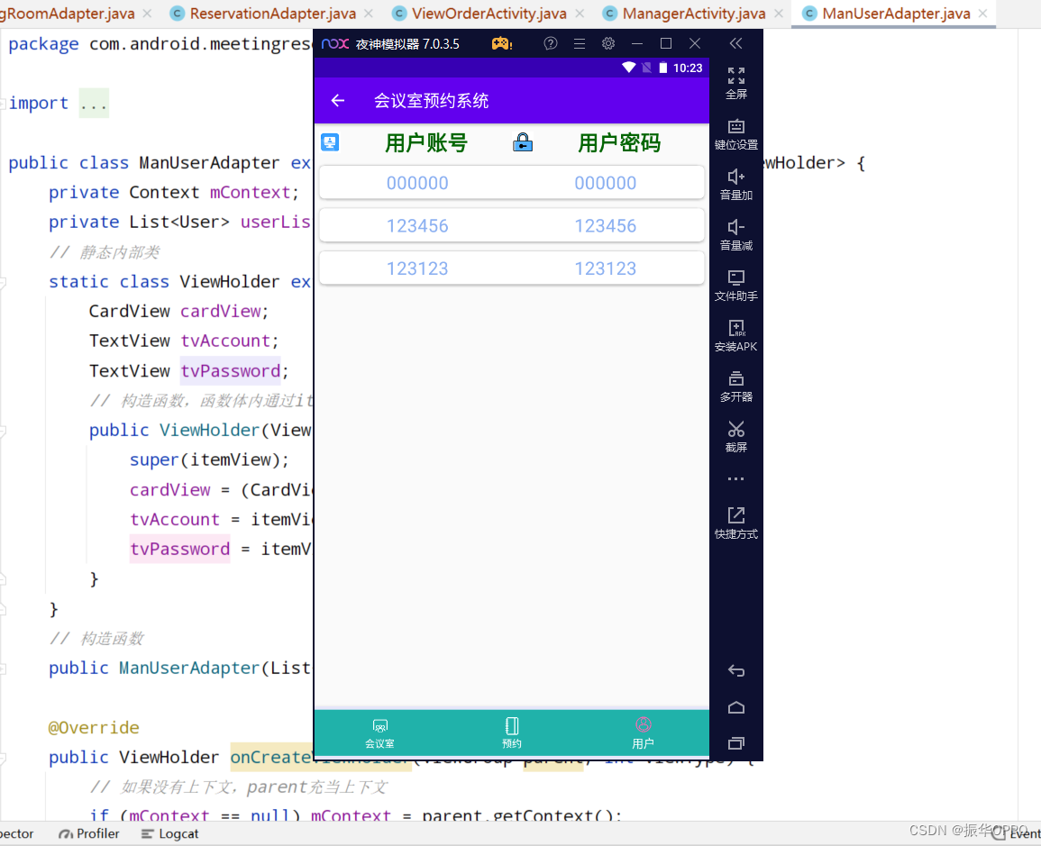Viewport: 1041px width, 846px height.
Task: Open Nox settings gear icon
Action: pyautogui.click(x=608, y=44)
